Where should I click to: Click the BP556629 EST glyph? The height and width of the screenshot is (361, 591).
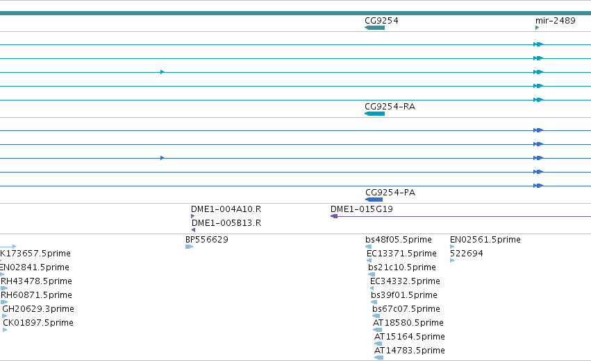(x=189, y=247)
